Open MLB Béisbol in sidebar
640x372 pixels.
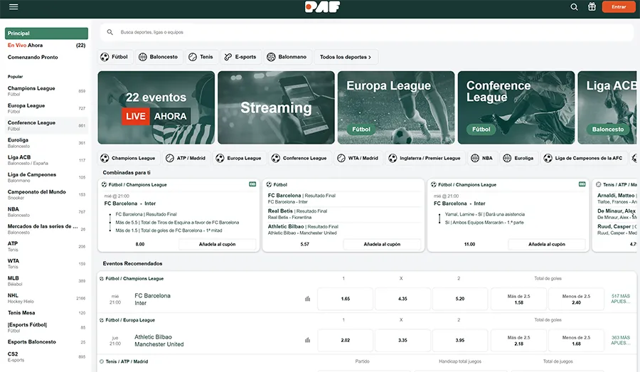click(46, 280)
